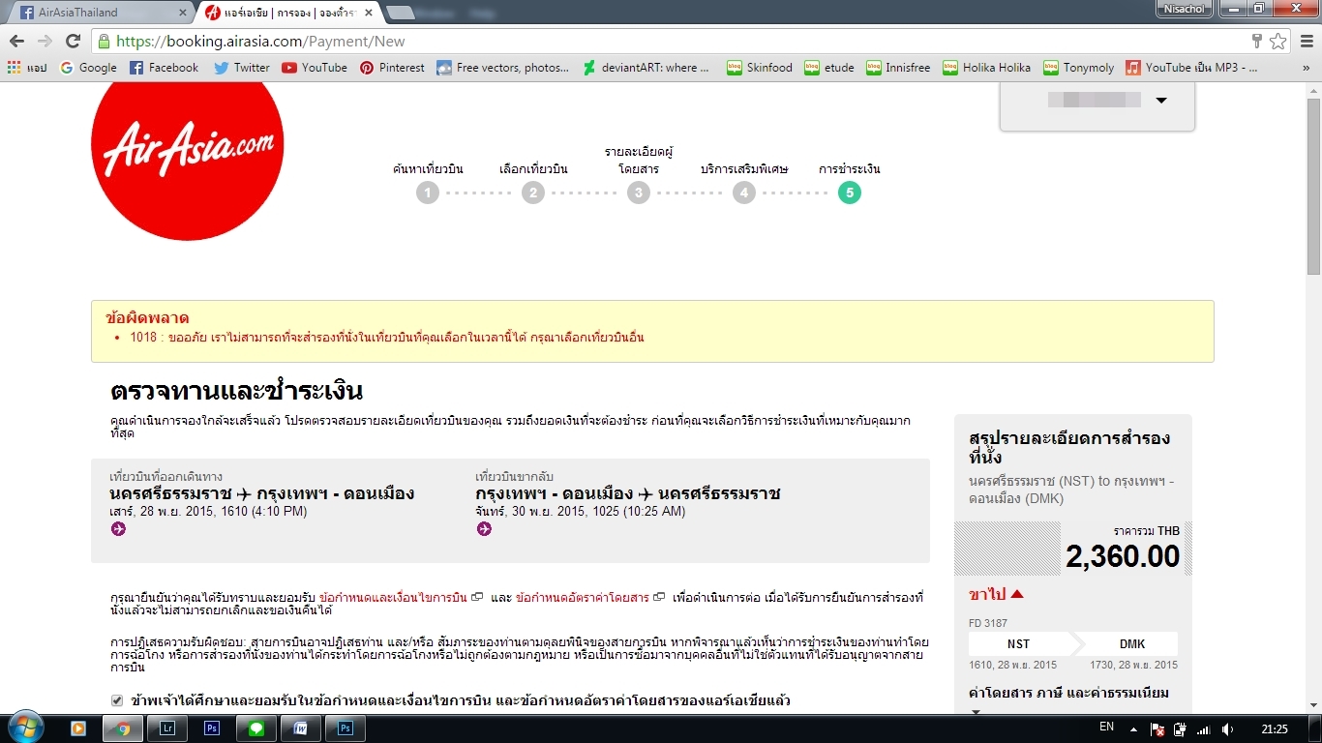The height and width of the screenshot is (743, 1322).
Task: Untick the terms and conditions agreement checkbox
Action: click(117, 700)
